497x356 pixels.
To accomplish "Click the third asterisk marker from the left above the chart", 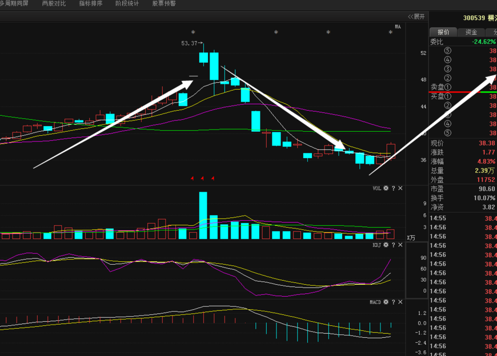I will click(328, 33).
